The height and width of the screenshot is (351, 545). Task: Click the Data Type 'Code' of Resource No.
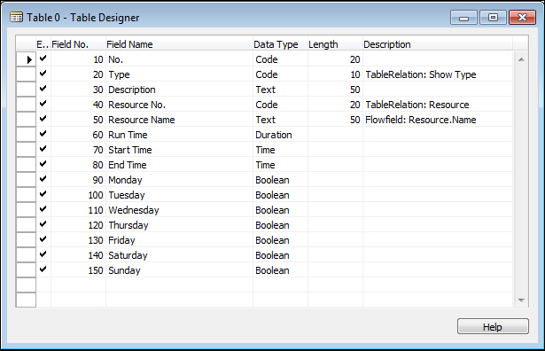280,105
